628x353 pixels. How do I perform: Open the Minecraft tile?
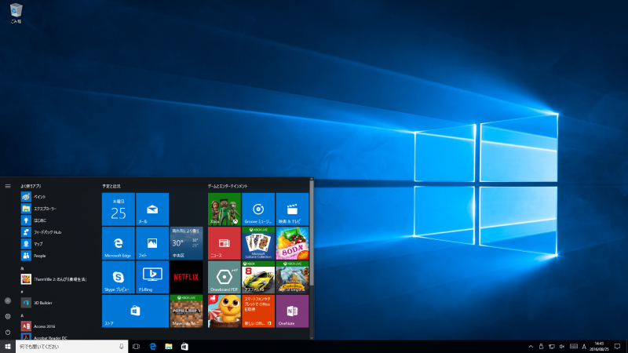[x=186, y=311]
